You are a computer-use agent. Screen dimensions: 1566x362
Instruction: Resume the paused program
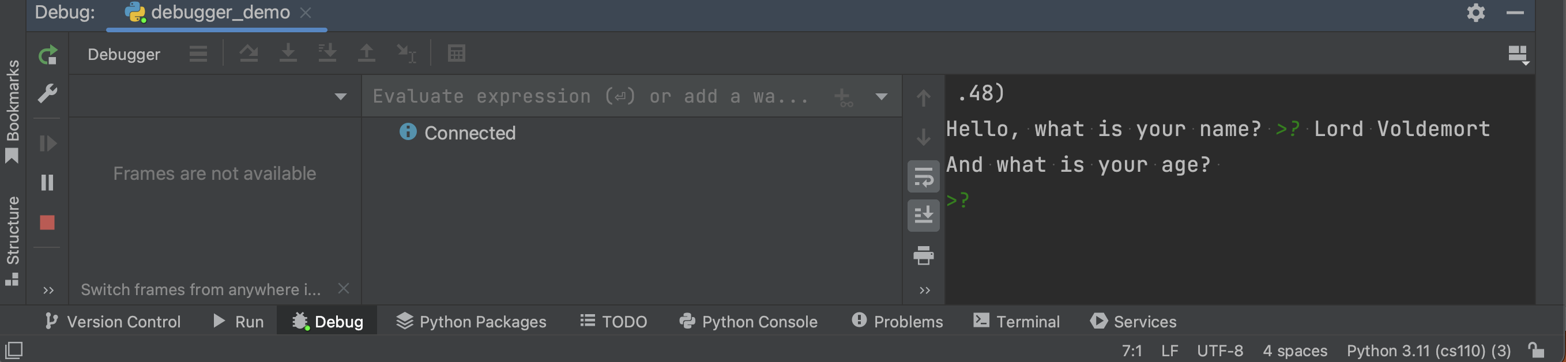[x=47, y=144]
